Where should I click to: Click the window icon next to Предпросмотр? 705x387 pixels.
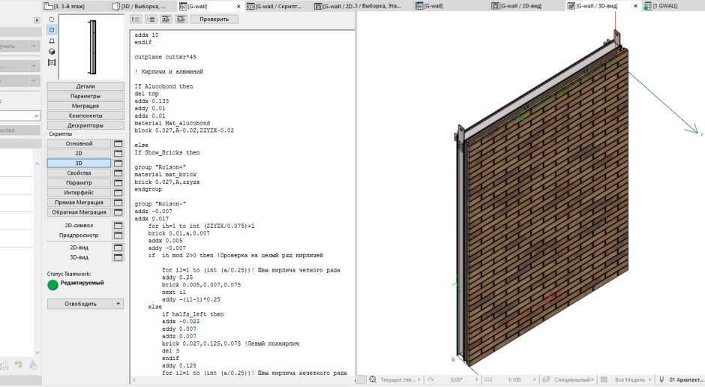click(x=118, y=235)
